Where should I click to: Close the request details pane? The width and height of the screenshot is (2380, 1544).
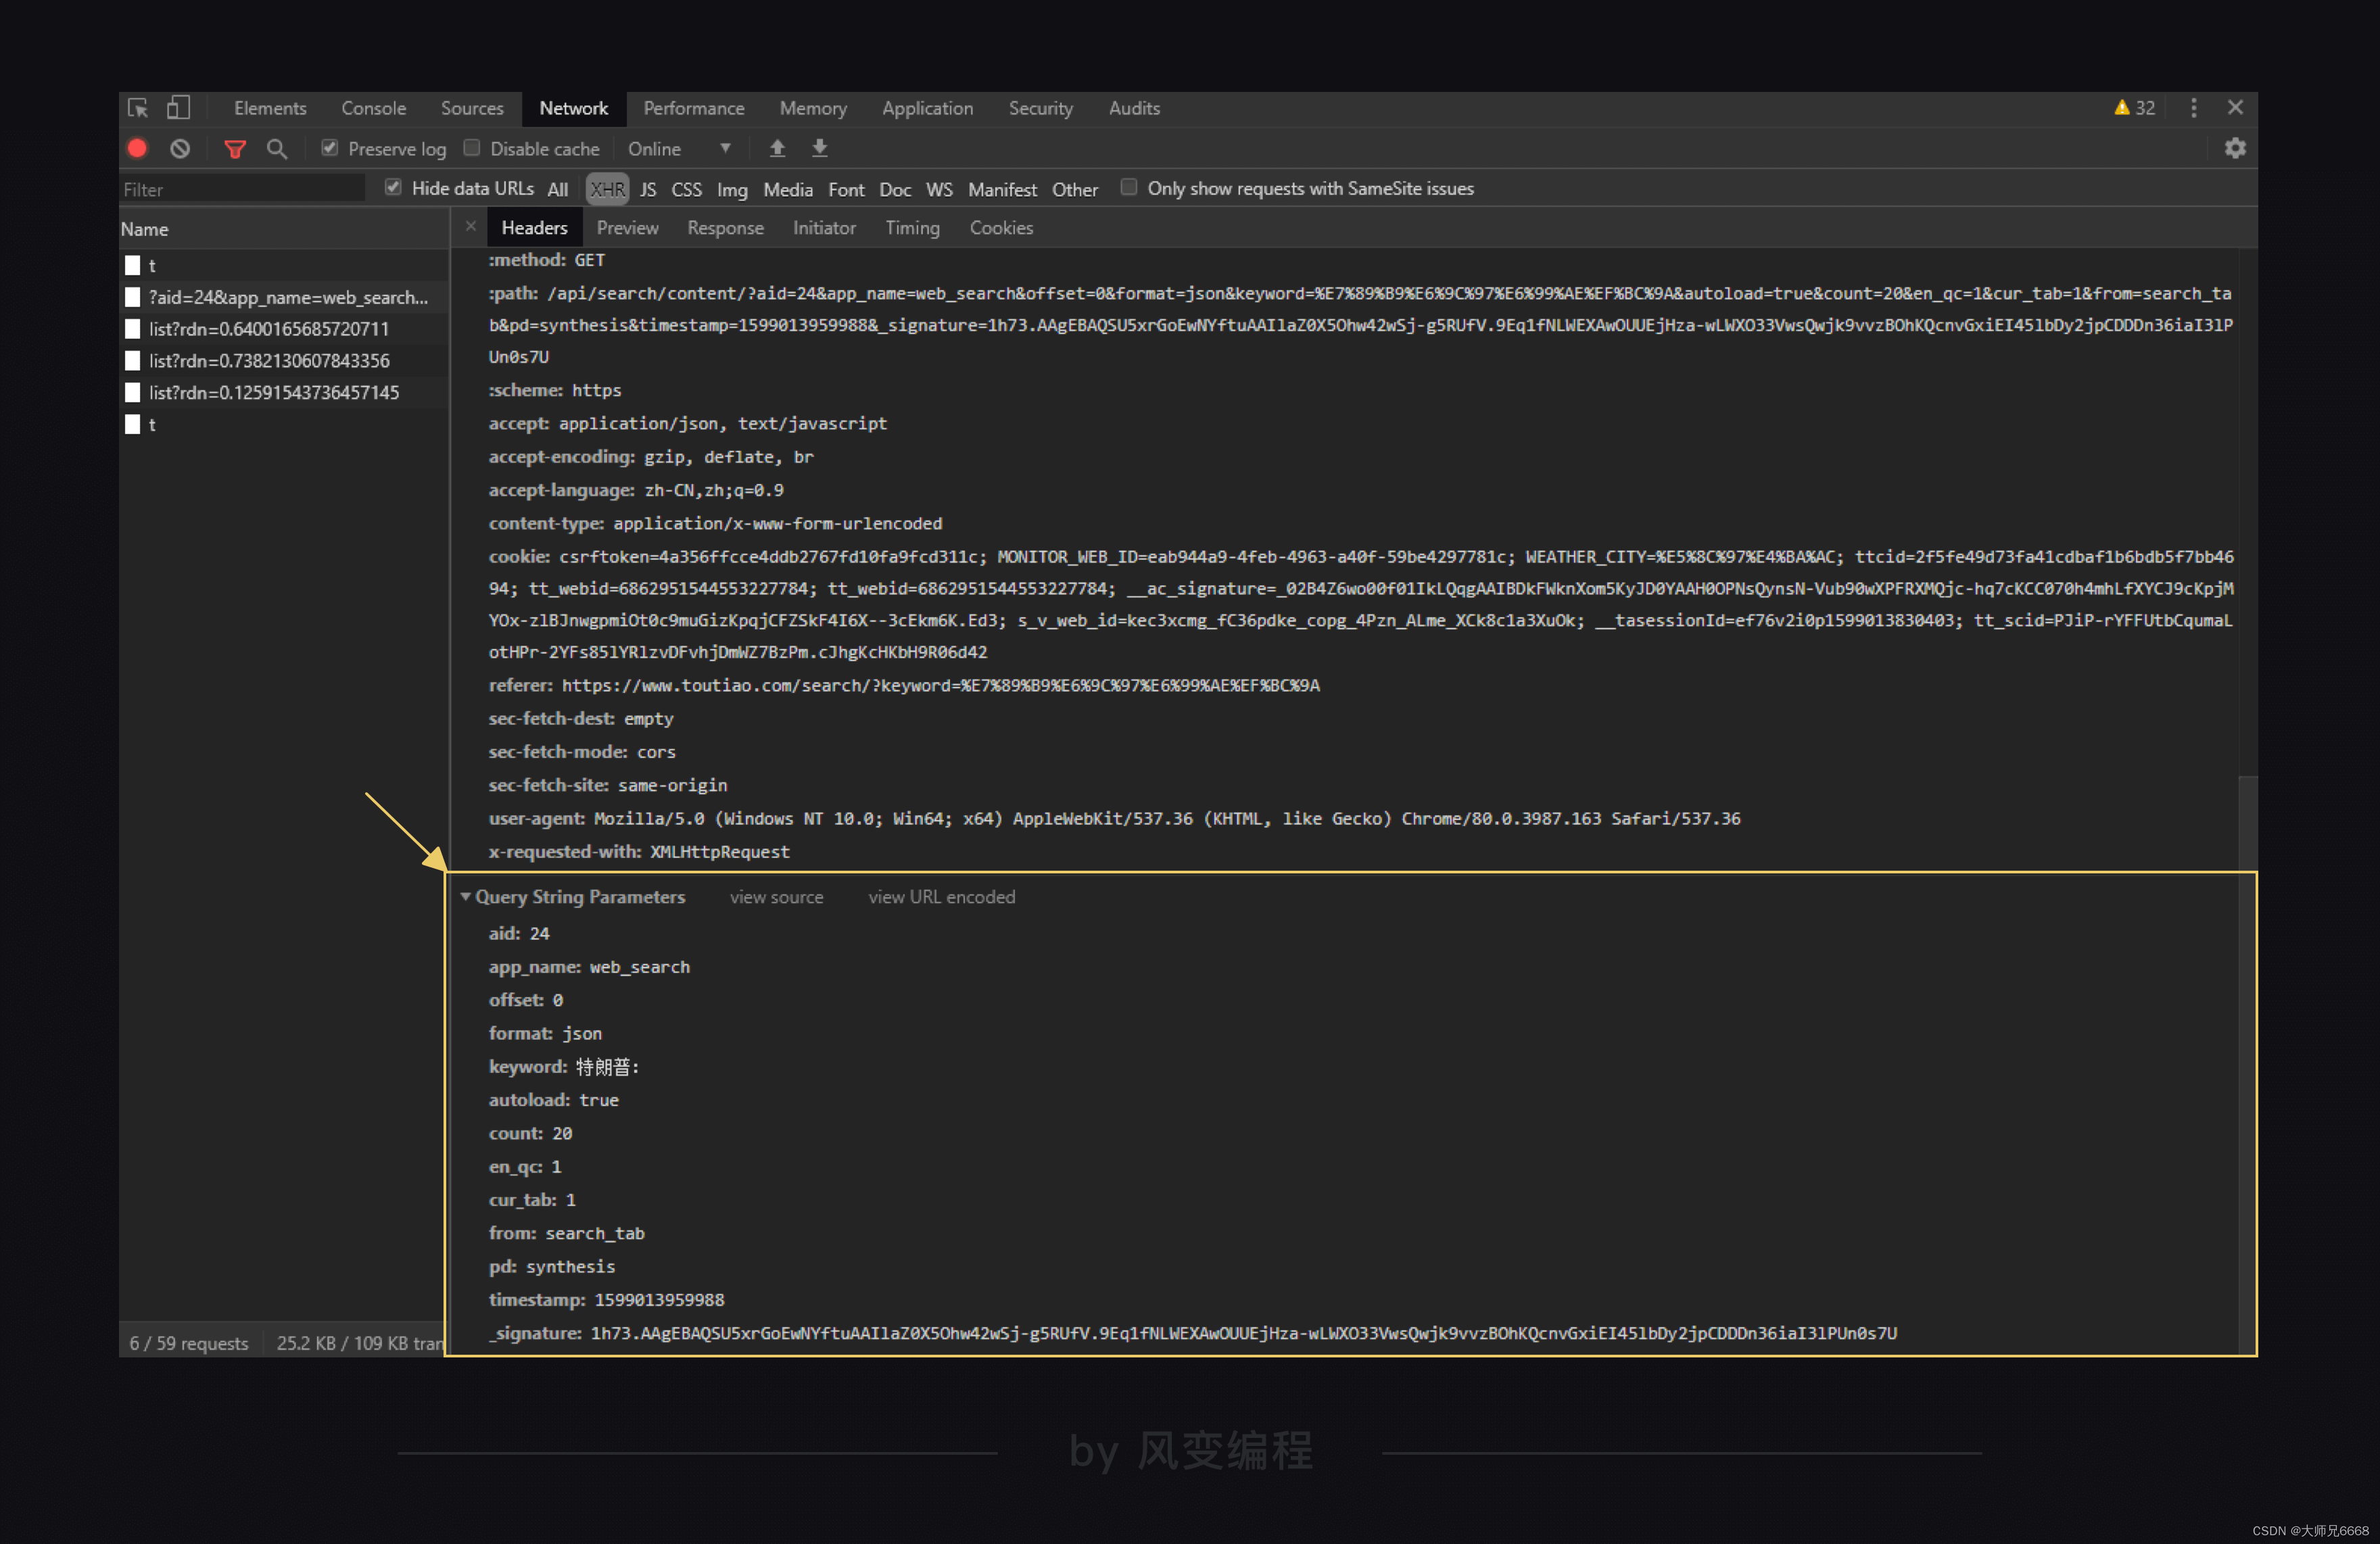[x=471, y=226]
